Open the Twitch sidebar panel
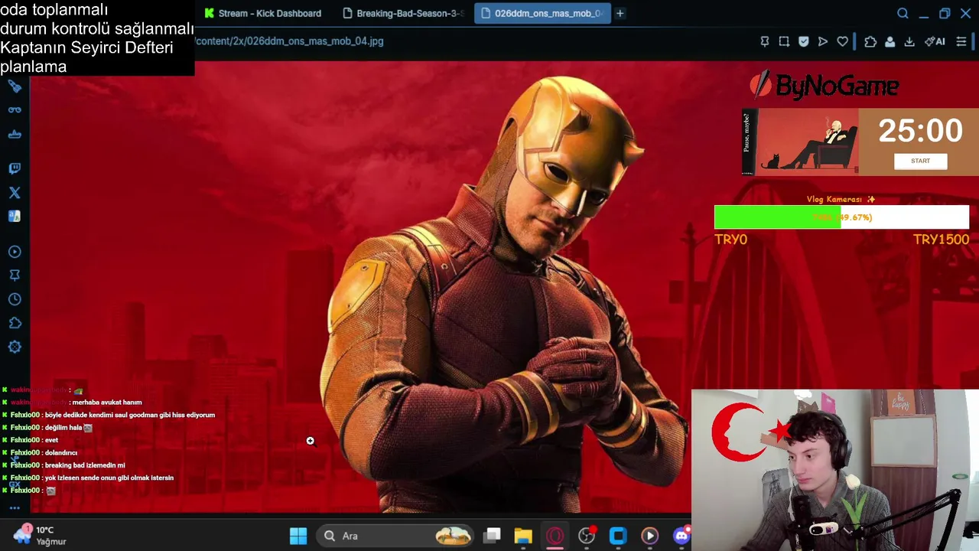 pos(15,168)
